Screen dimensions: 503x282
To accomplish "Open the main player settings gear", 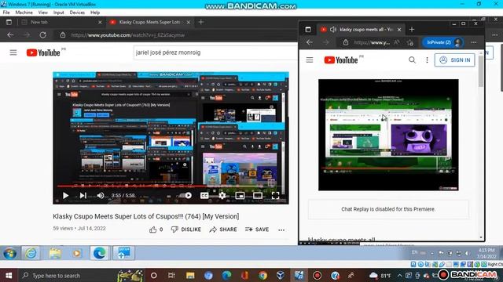I will tap(222, 195).
